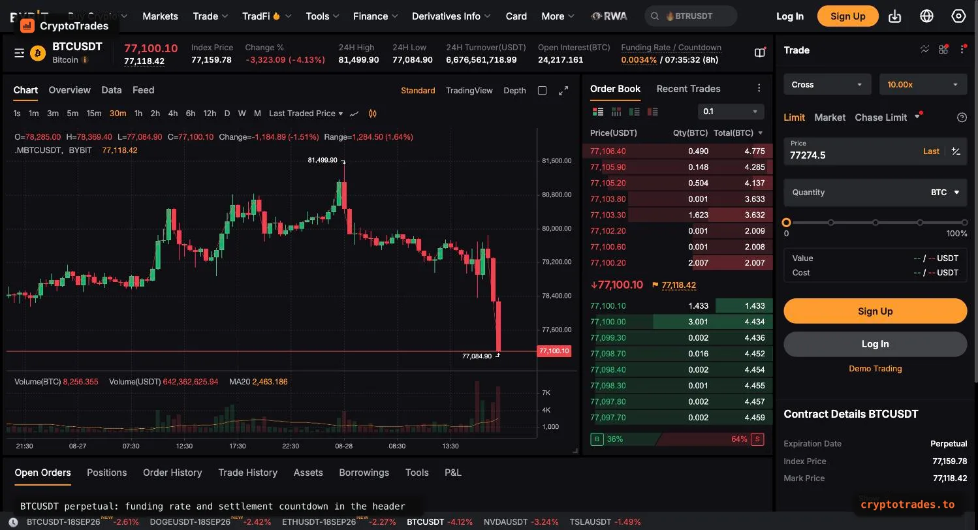Open the Demo Trading link
Screen dimensions: 978x530
click(875, 369)
